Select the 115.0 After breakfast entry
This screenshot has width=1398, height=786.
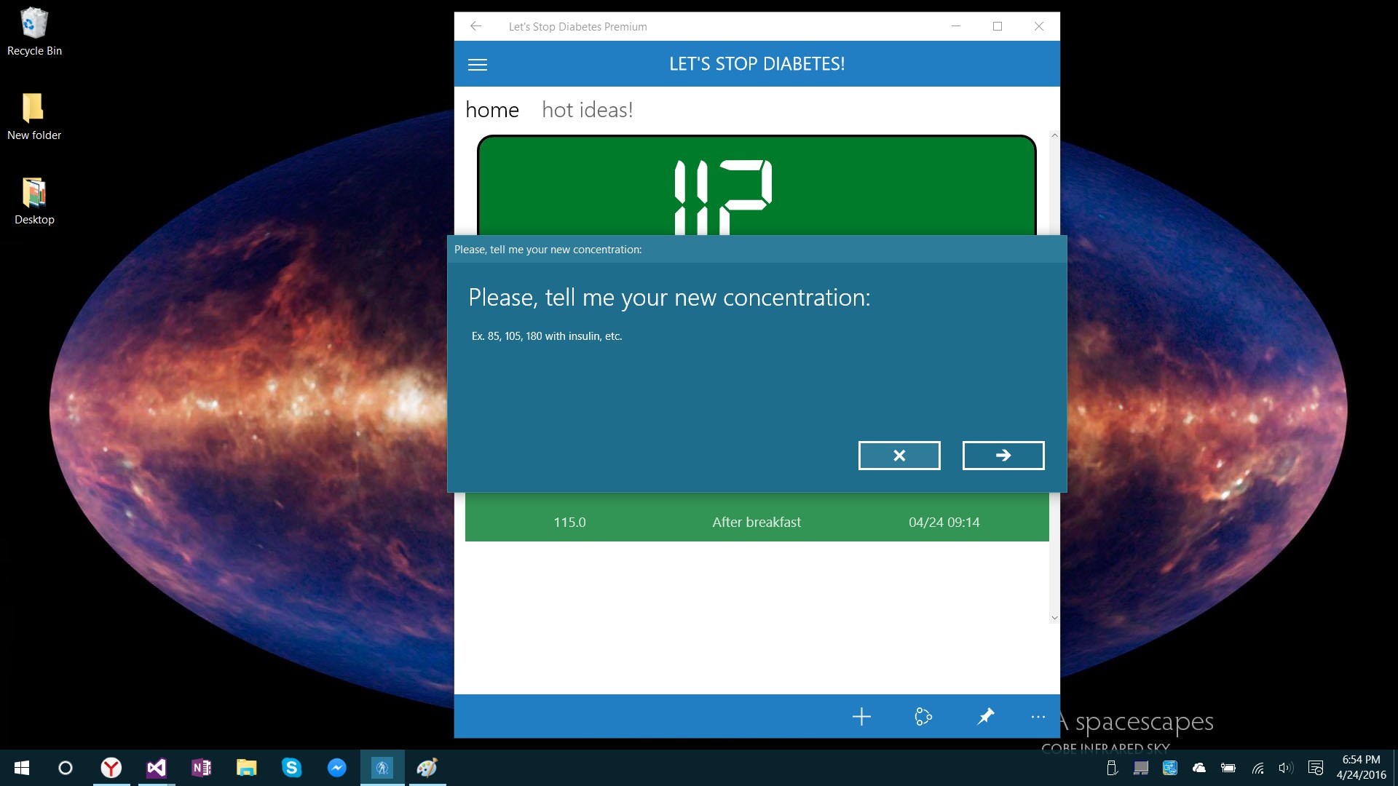pyautogui.click(x=757, y=522)
